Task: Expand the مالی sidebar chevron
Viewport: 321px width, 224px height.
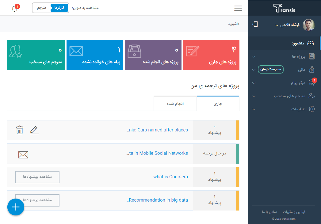Action: pos(254,70)
